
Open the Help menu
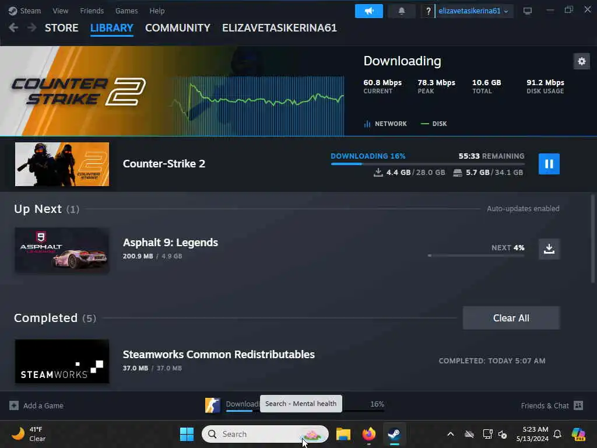tap(157, 10)
